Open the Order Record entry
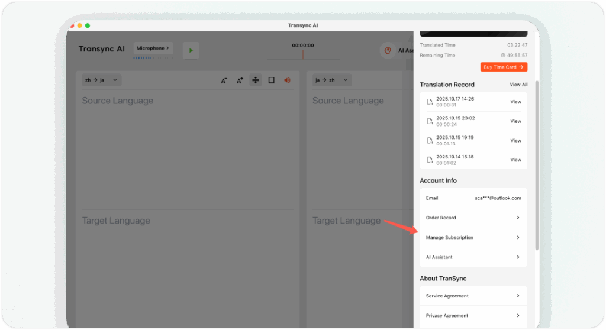Image resolution: width=606 pixels, height=330 pixels. (473, 218)
